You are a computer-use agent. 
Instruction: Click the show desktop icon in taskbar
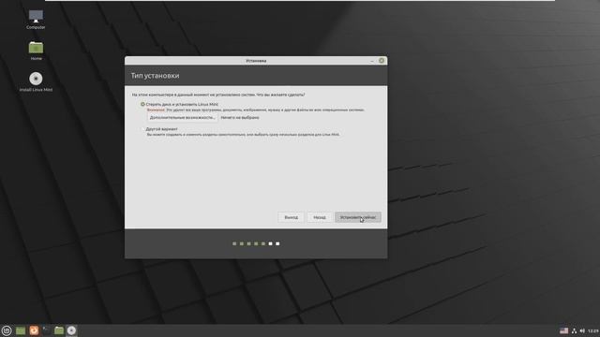coord(21,330)
